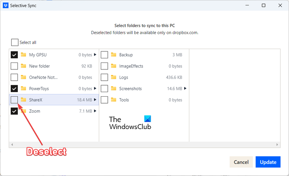
Task: Expand the PowerToys folder arrow
Action: (95, 88)
